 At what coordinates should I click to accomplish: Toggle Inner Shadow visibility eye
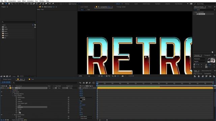pyautogui.click(x=1, y=96)
